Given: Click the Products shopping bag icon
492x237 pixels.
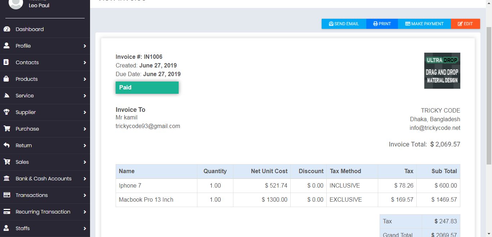Looking at the screenshot, I should point(6,79).
